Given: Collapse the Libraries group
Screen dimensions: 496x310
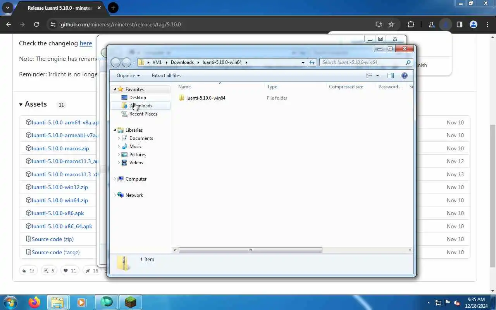Looking at the screenshot, I should (115, 130).
